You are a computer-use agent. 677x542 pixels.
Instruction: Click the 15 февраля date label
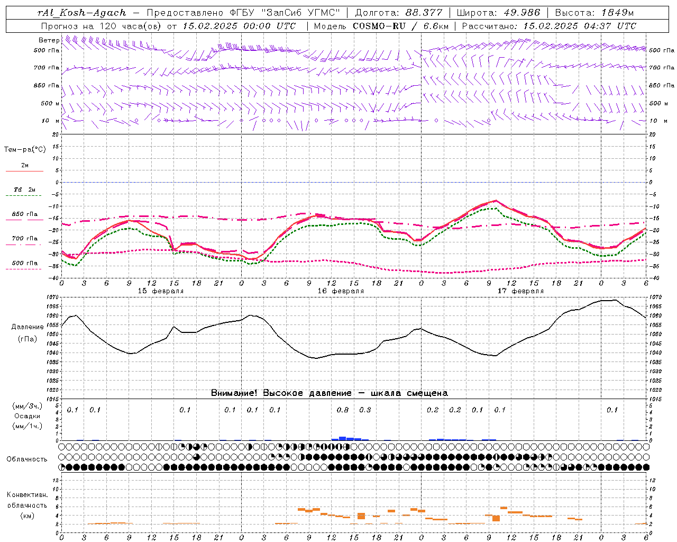[x=161, y=291]
